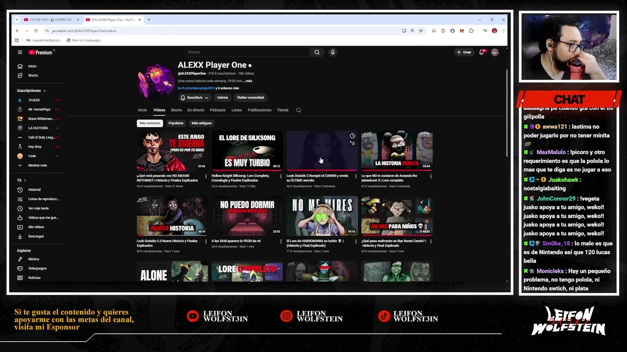This screenshot has height=352, width=627.
Task: Open EL LORE DE SILKSONG thumbnail
Action: (x=247, y=151)
